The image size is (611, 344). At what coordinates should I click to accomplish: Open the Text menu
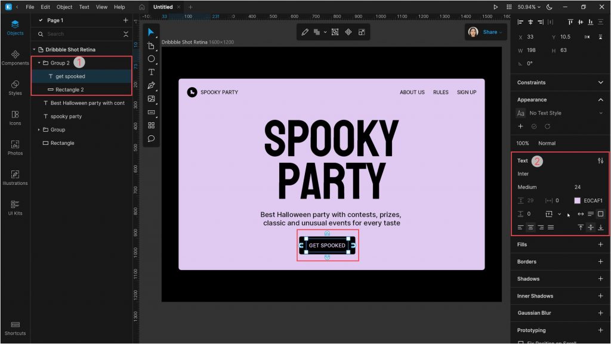click(x=84, y=7)
